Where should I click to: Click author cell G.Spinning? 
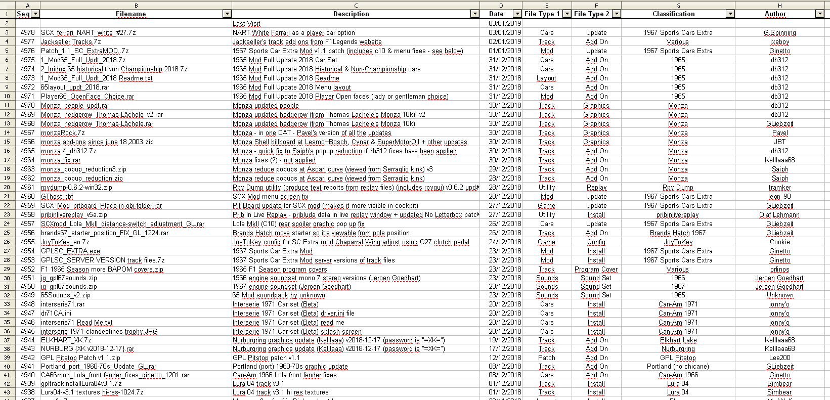[x=779, y=32]
